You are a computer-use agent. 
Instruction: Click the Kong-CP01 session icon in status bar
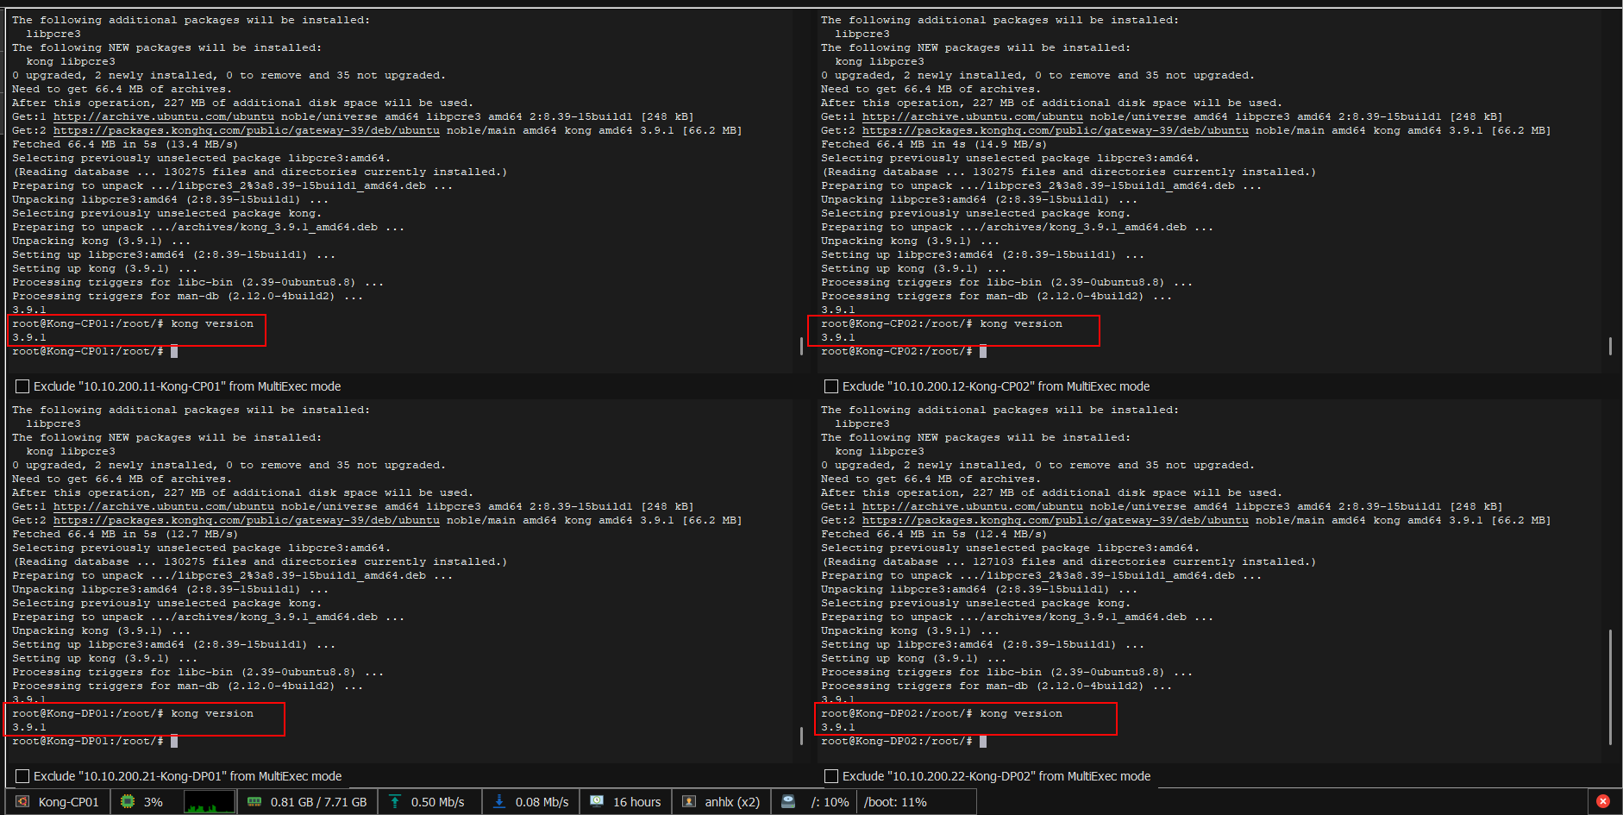click(23, 802)
